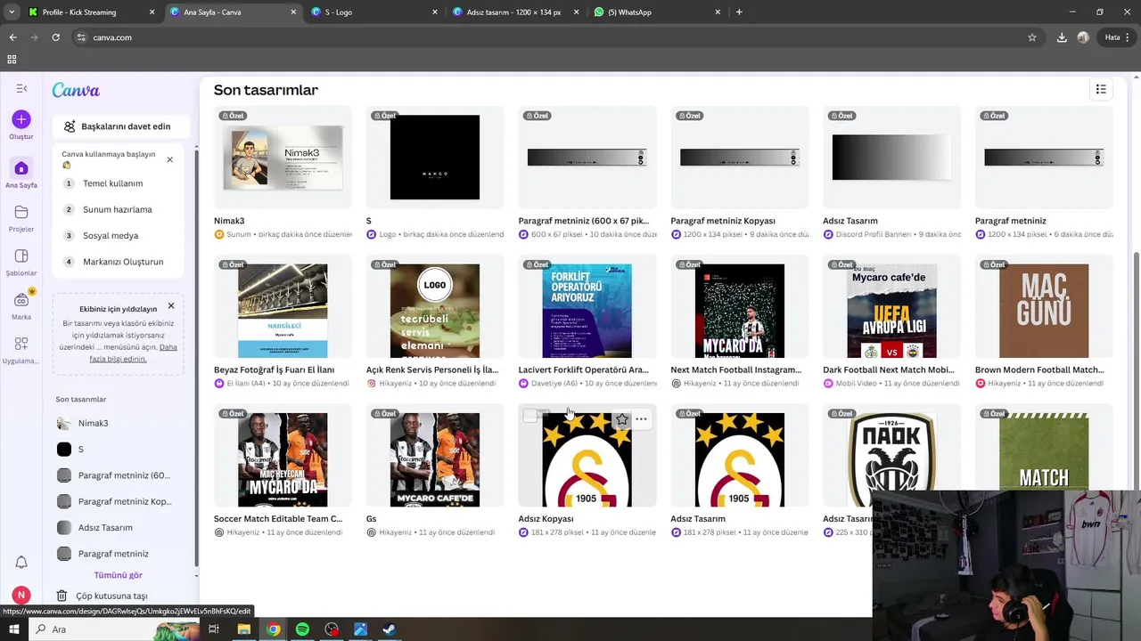This screenshot has height=641, width=1141.
Task: Click Tümünü gör link
Action: click(119, 575)
